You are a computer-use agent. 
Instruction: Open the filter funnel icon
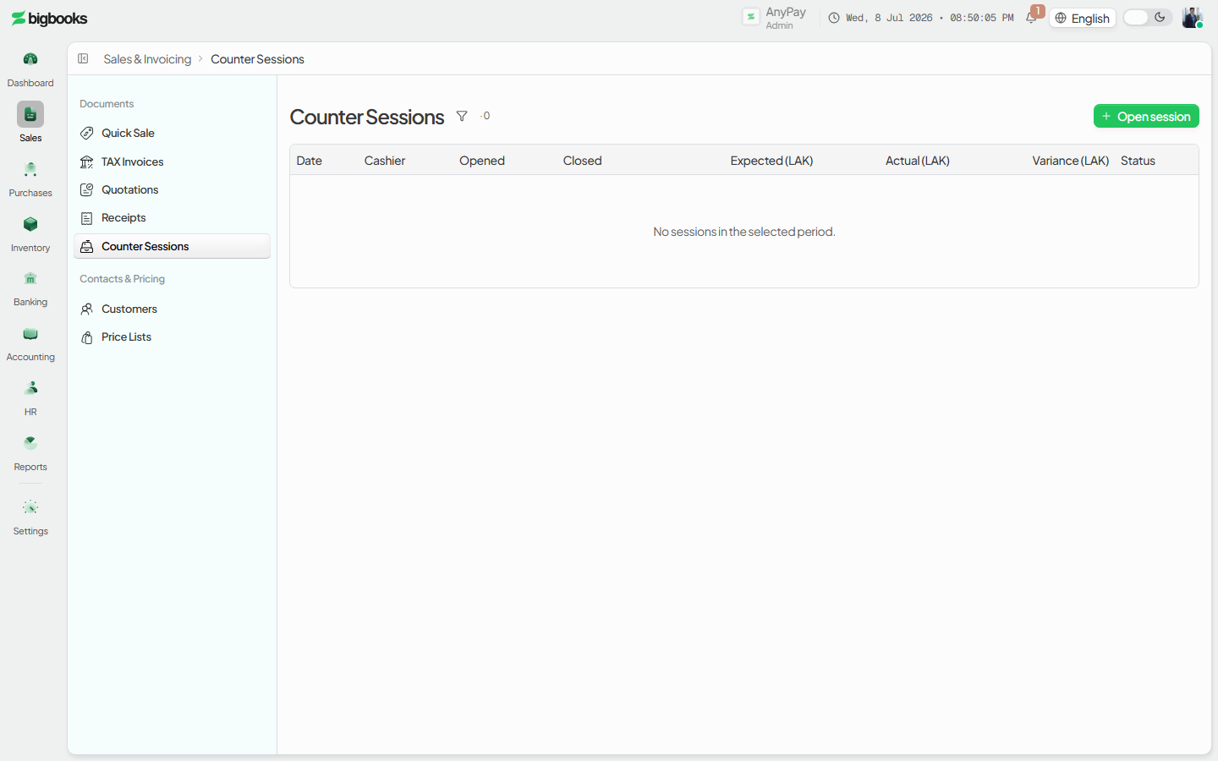point(462,117)
